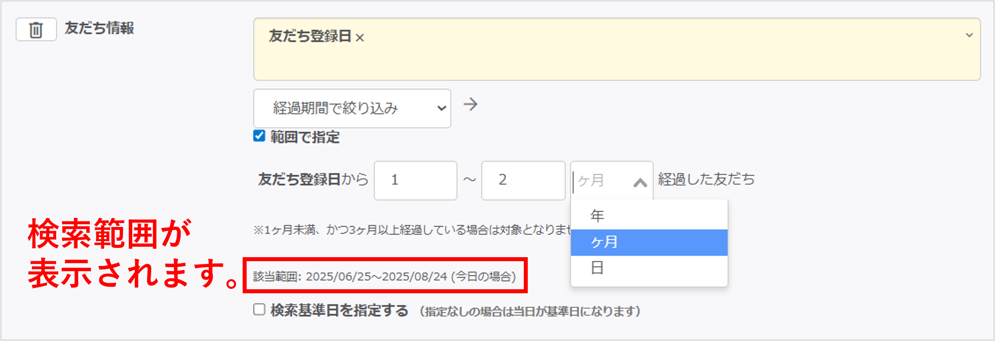Viewport: 995px width, 341px height.
Task: Click the ヶ月 unit search box
Action: click(x=602, y=181)
